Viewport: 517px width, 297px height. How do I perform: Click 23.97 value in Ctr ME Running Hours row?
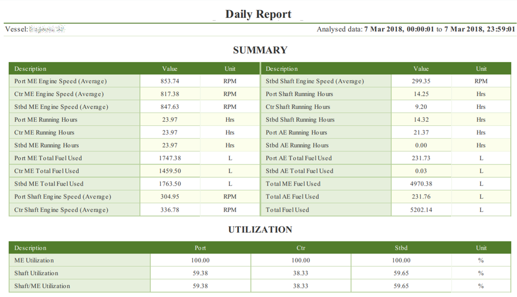tap(170, 133)
